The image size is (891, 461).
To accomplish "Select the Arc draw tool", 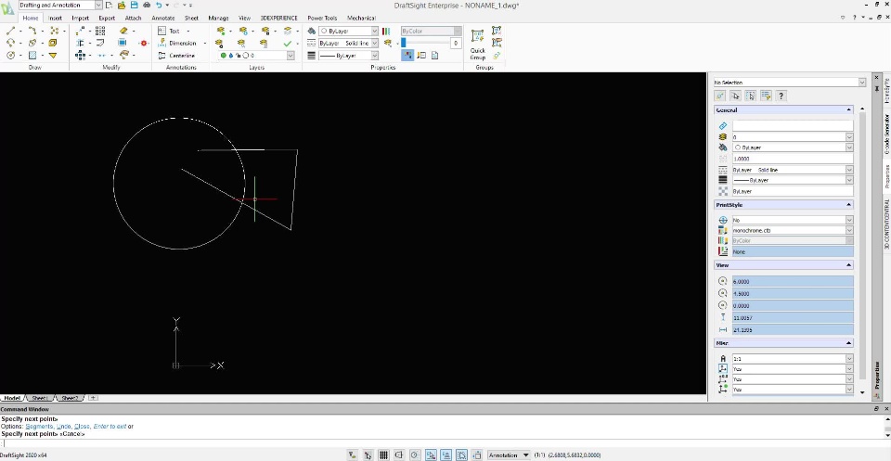I will pyautogui.click(x=10, y=43).
